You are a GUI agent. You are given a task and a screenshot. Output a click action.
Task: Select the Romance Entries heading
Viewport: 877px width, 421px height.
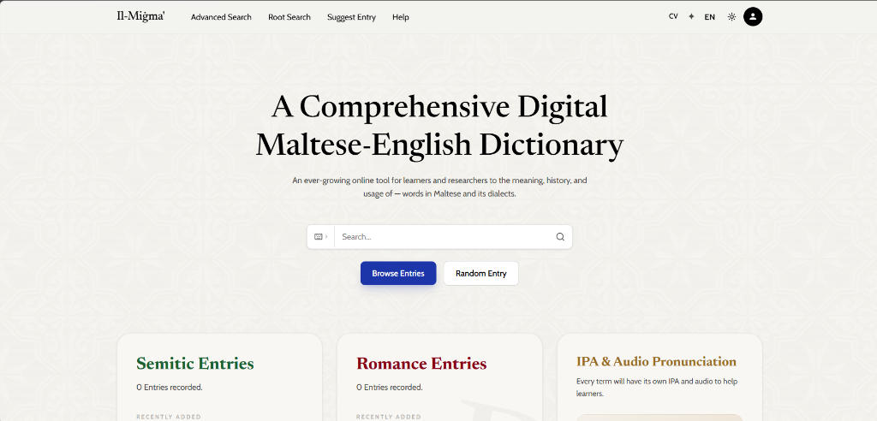421,364
